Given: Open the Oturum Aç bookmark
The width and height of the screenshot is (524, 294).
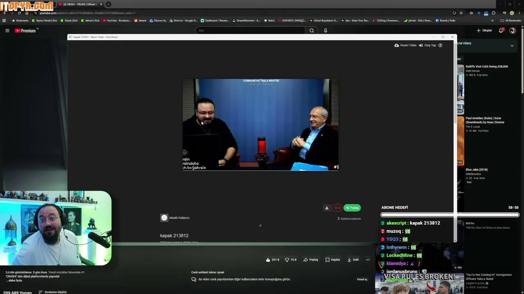Looking at the screenshot, I should (x=158, y=20).
